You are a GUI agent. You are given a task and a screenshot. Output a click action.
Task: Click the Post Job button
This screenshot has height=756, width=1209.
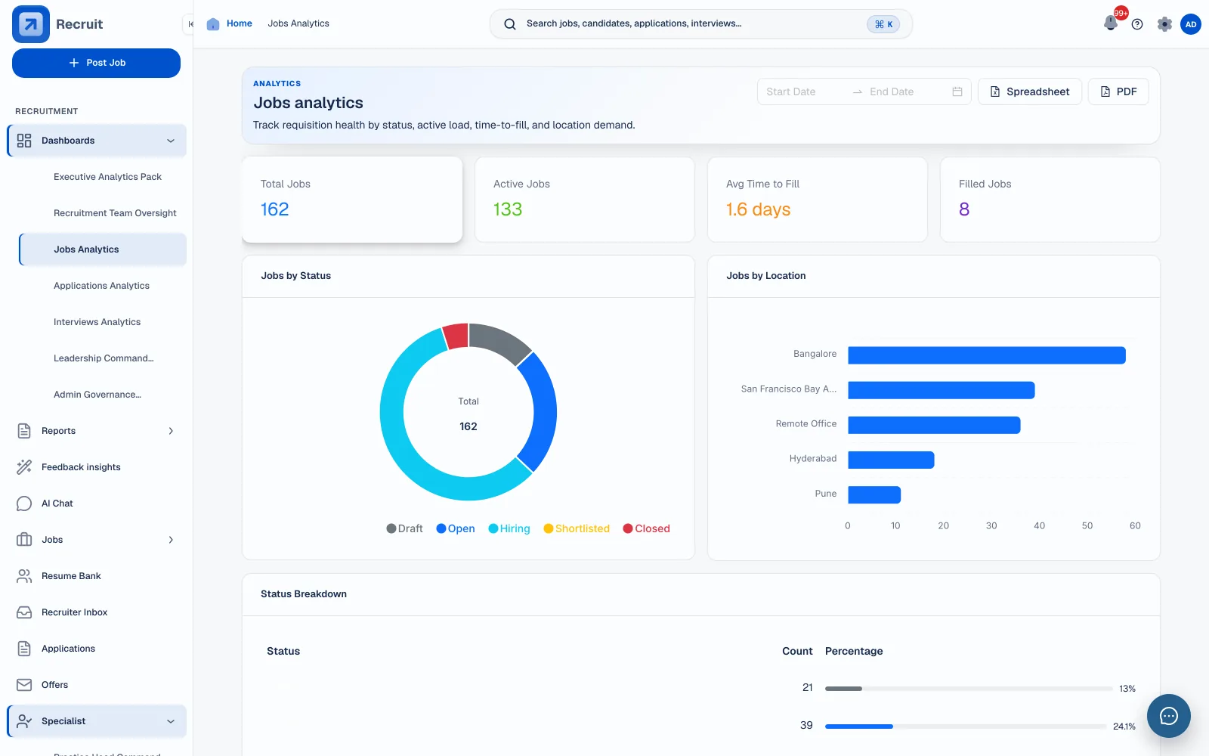point(96,63)
